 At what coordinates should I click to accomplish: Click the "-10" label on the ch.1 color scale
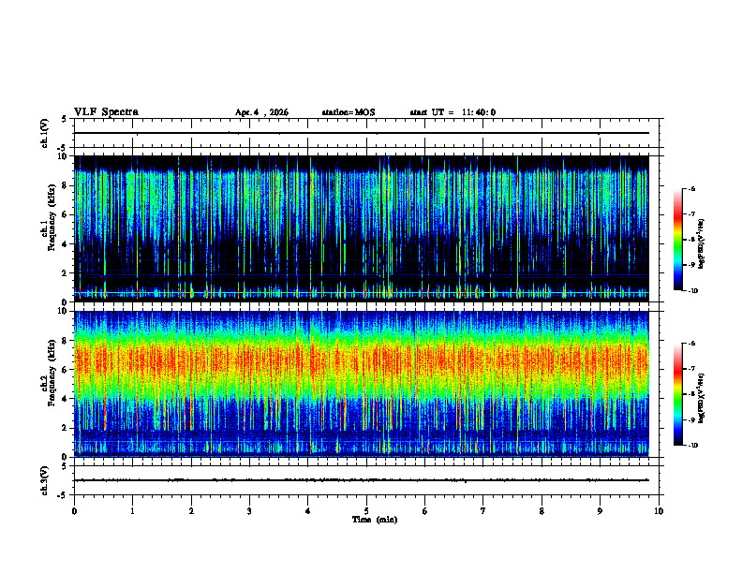click(x=692, y=291)
